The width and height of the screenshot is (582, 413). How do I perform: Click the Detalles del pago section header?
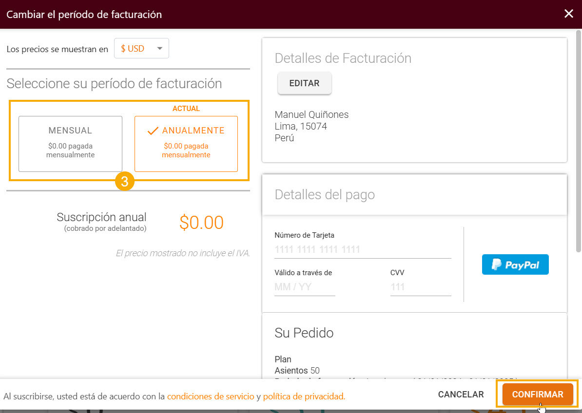coord(325,194)
